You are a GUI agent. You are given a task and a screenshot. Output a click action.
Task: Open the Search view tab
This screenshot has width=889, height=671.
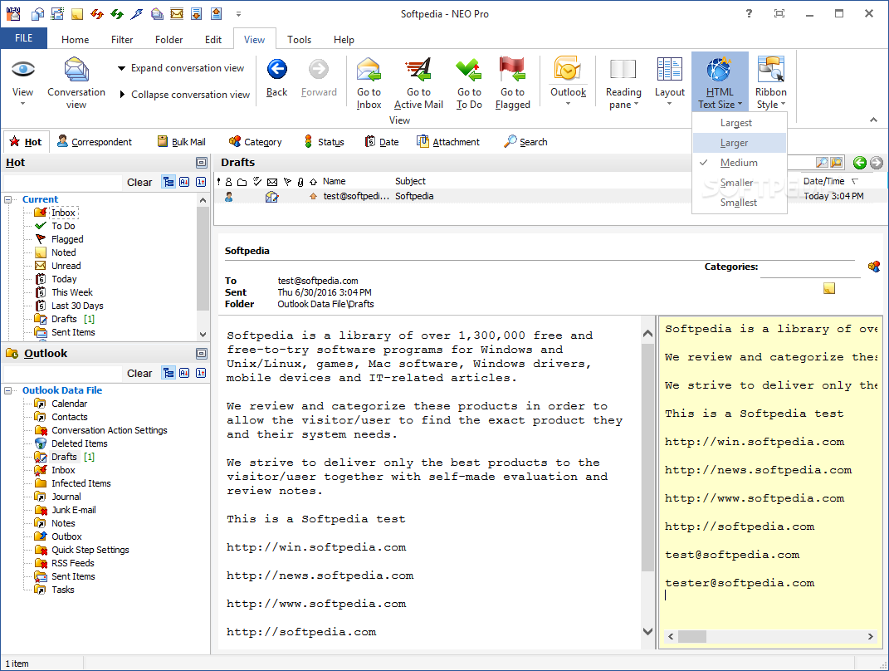click(525, 142)
